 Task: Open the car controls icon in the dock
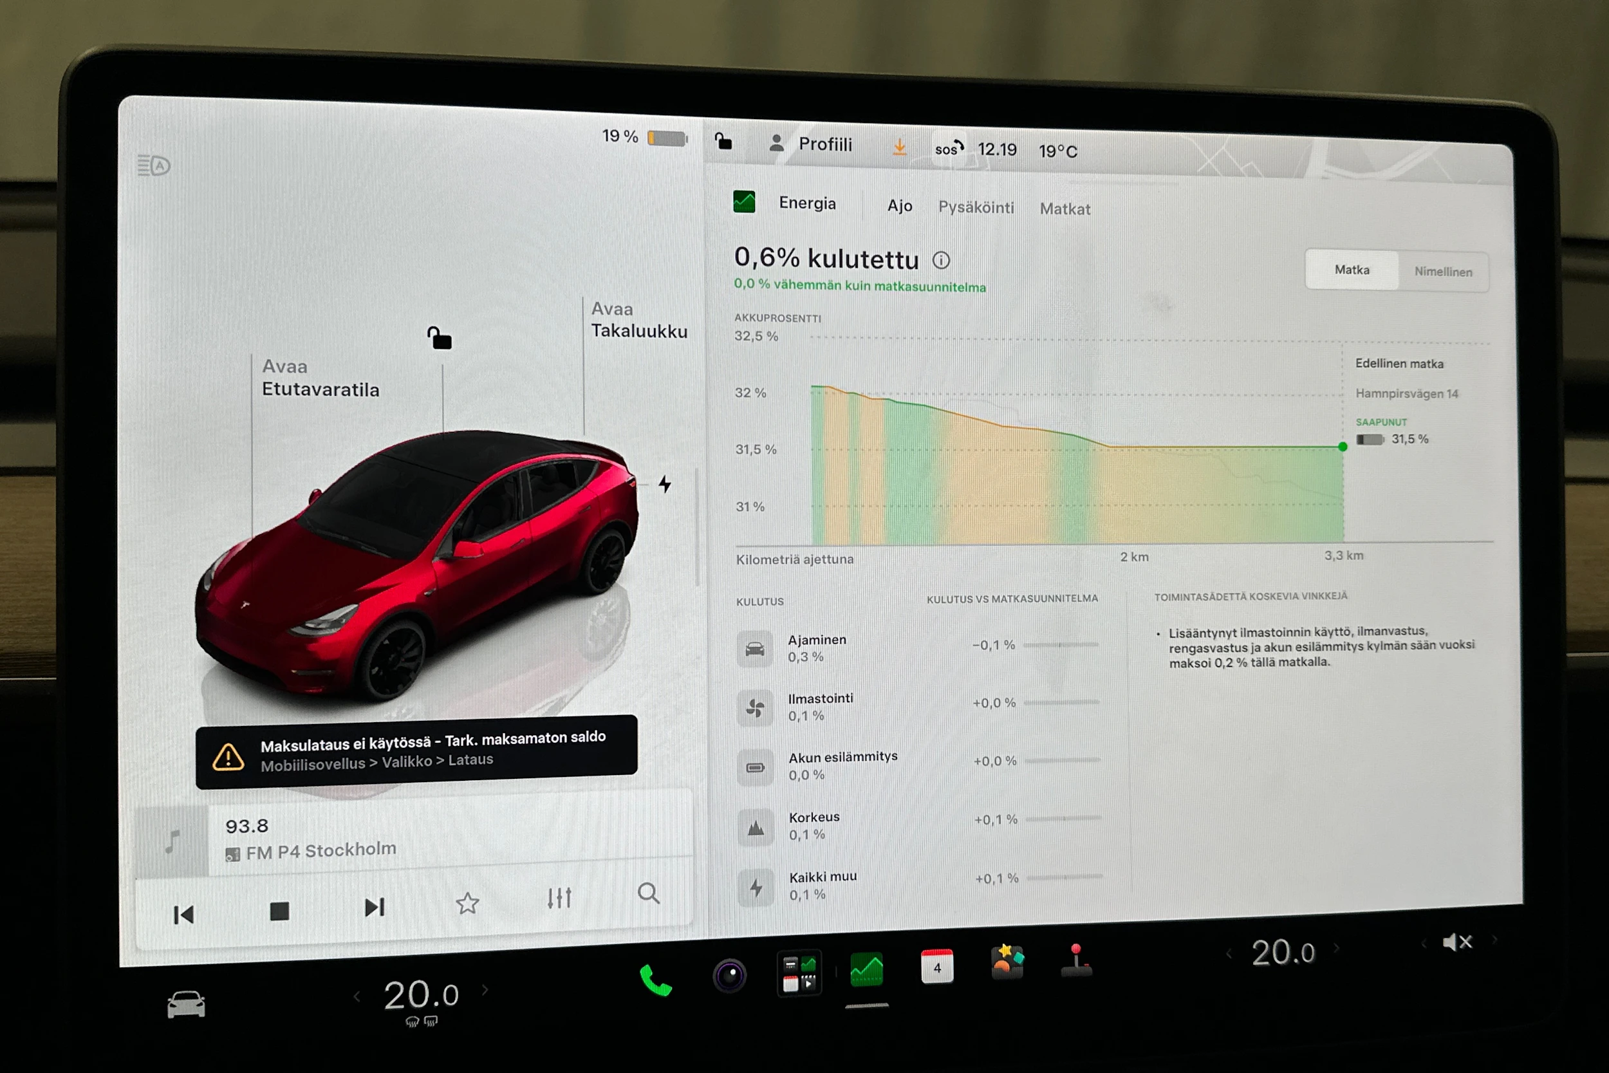click(186, 1005)
